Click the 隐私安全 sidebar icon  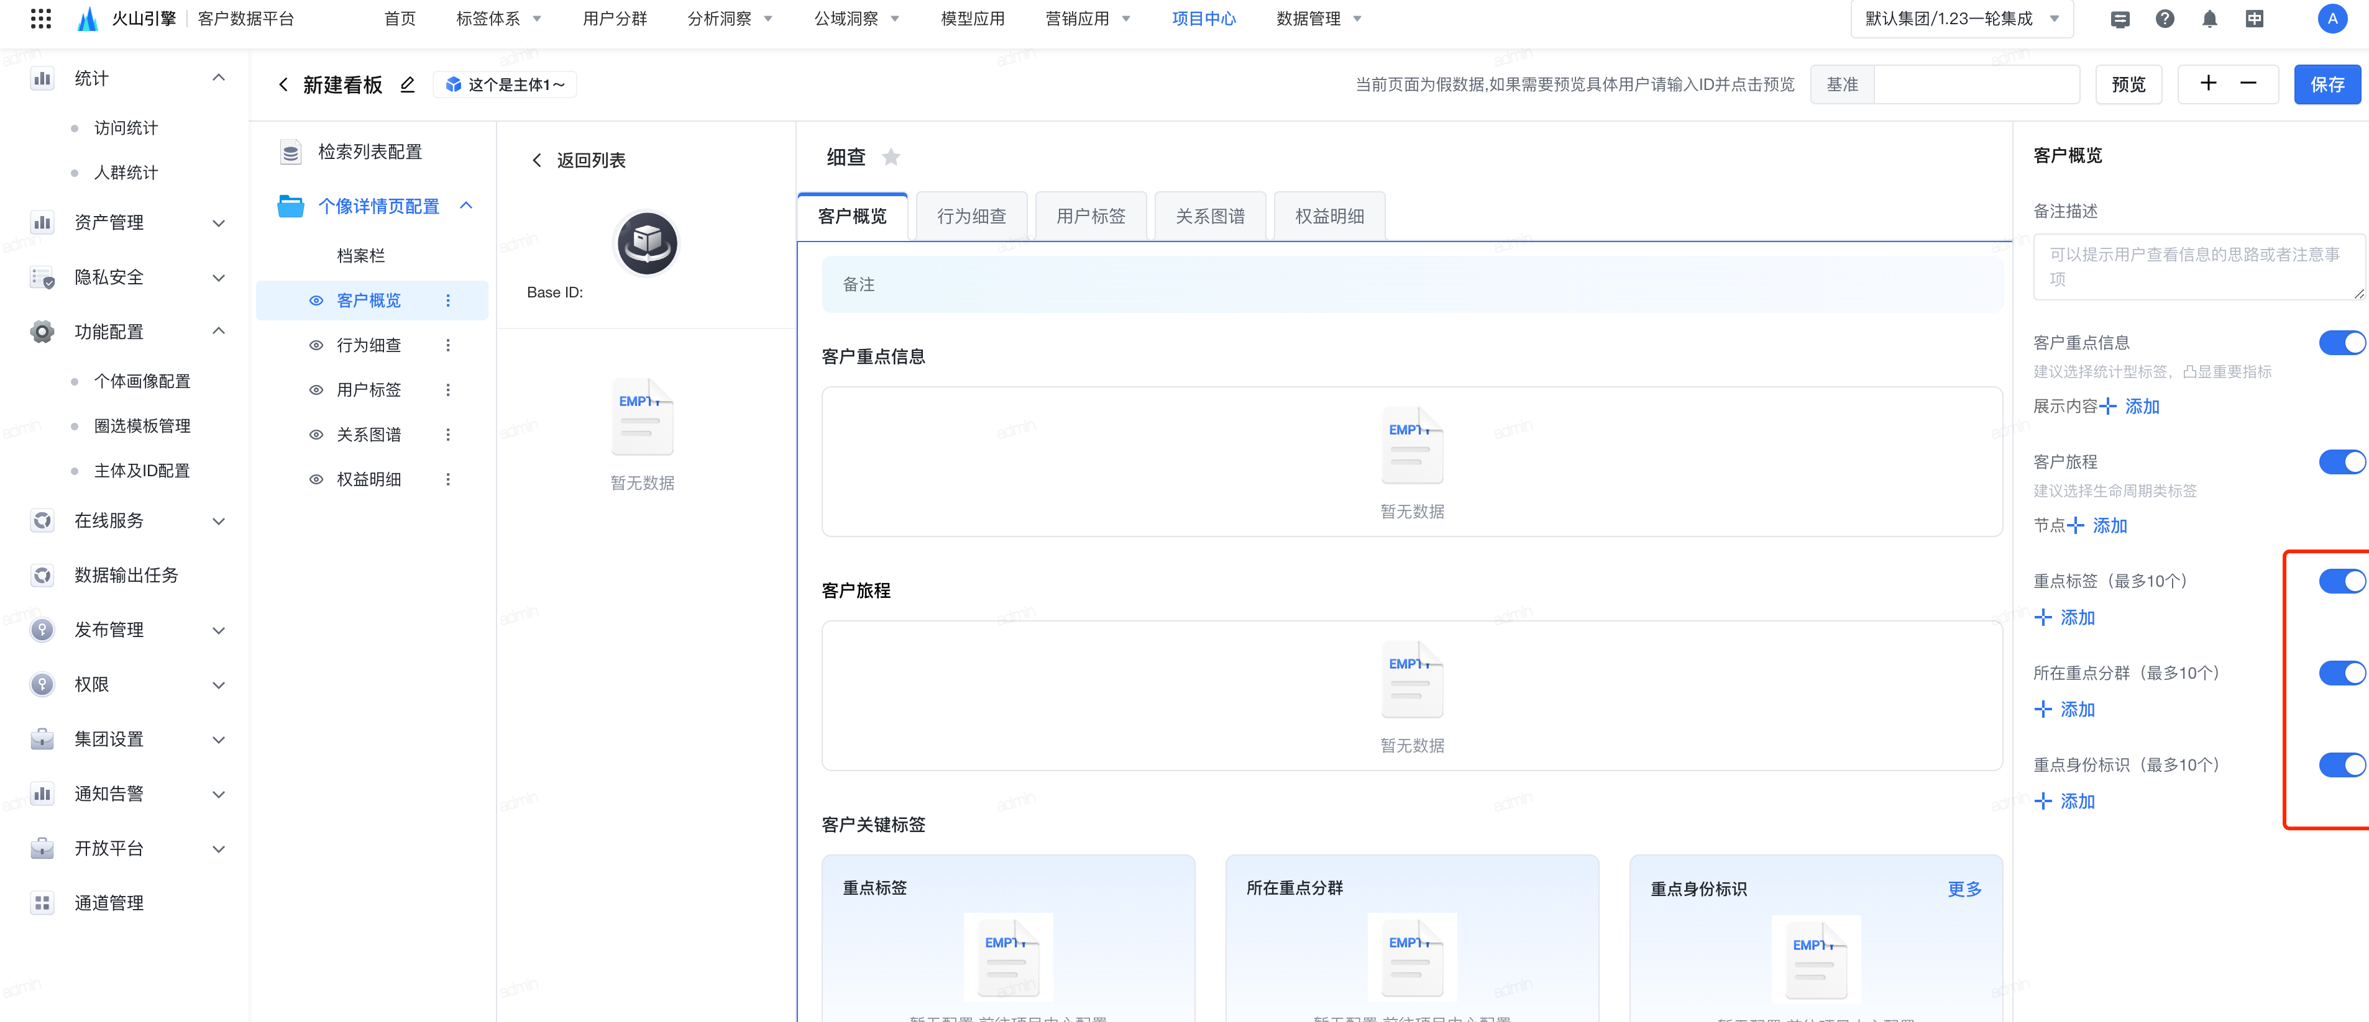pos(42,278)
